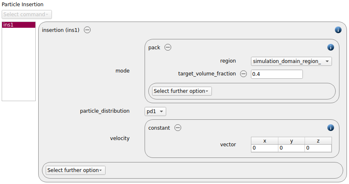Click the vector x value cell
This screenshot has width=349, height=184.
[x=265, y=148]
